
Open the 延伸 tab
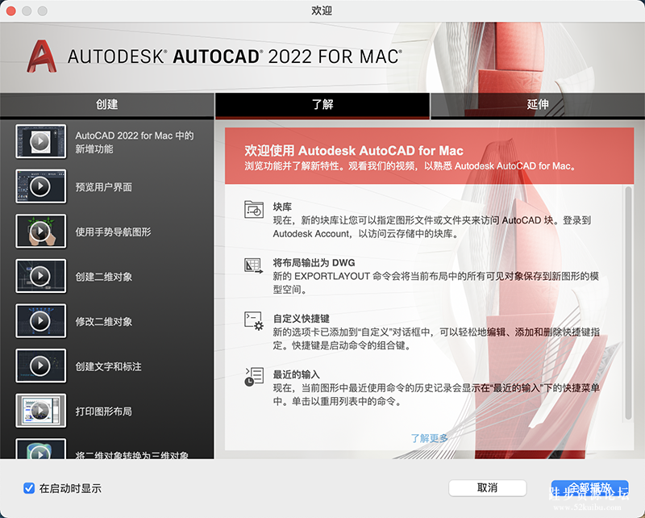point(538,105)
